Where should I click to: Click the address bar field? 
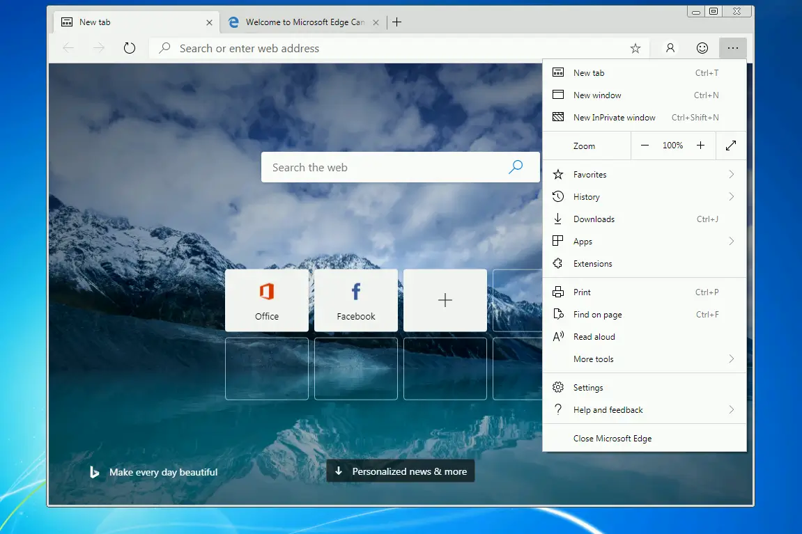pos(399,48)
